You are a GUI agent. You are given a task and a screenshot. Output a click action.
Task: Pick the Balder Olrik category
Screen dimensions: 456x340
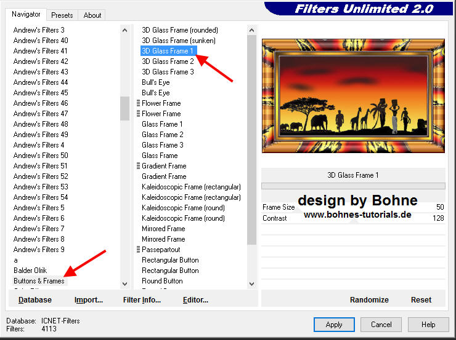coord(30,271)
